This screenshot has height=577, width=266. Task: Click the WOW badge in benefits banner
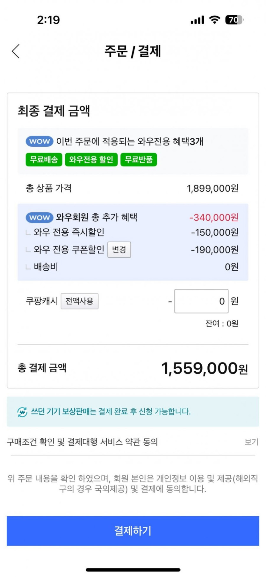point(40,141)
